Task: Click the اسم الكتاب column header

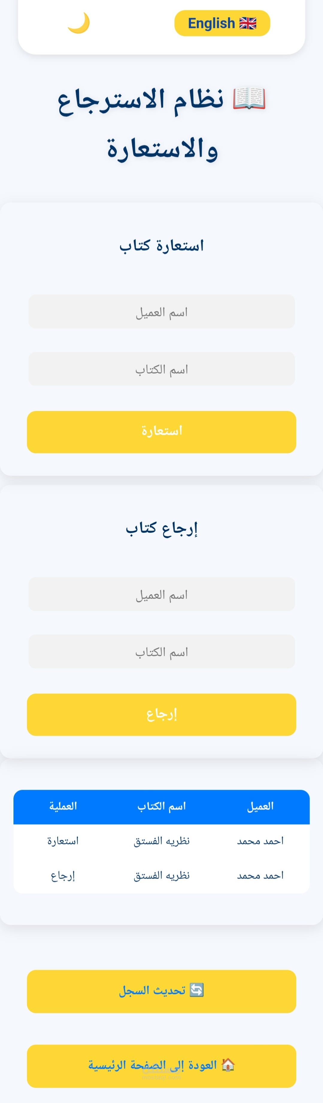Action: (x=162, y=807)
